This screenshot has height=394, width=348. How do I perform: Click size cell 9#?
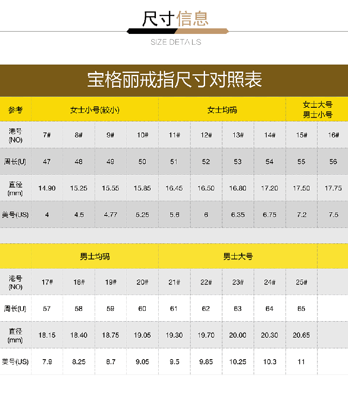110,135
